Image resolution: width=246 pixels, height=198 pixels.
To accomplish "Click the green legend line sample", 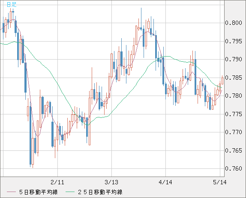I will [70, 192].
